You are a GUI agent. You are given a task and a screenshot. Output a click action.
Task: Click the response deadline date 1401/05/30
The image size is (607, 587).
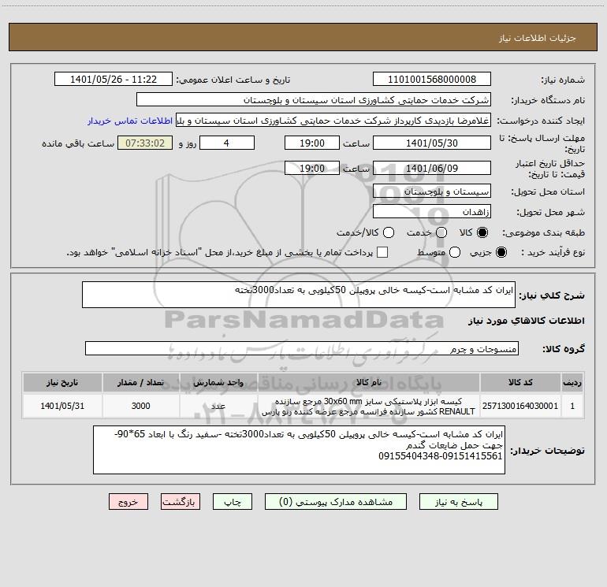[x=432, y=143]
